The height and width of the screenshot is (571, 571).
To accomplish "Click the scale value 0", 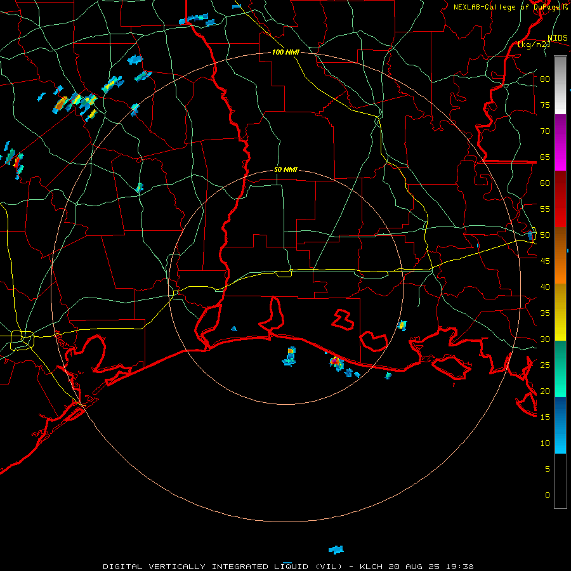I will (548, 496).
